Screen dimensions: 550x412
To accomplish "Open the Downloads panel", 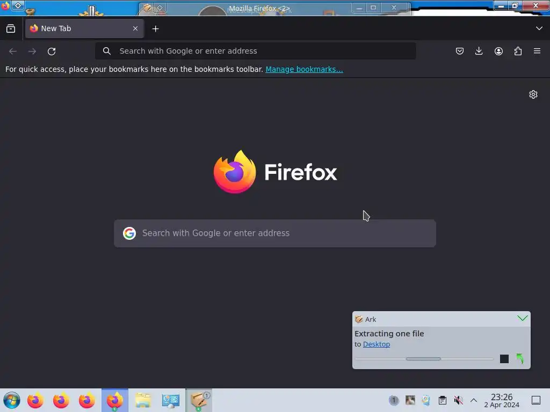I will click(x=479, y=51).
